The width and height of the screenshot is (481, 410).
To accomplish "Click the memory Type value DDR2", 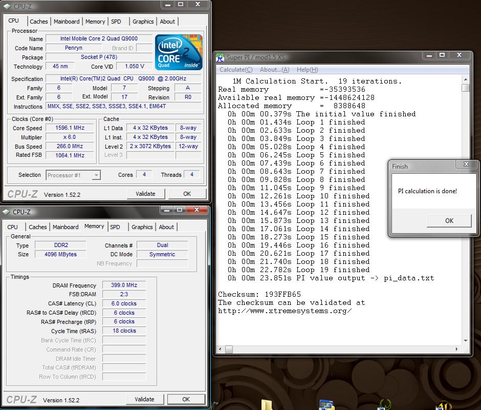I will click(x=61, y=245).
